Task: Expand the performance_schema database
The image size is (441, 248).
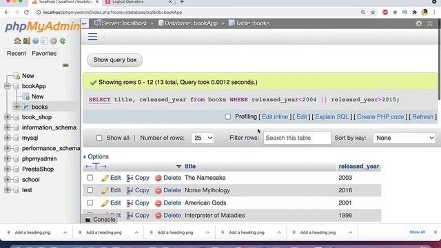Action: click(8, 148)
